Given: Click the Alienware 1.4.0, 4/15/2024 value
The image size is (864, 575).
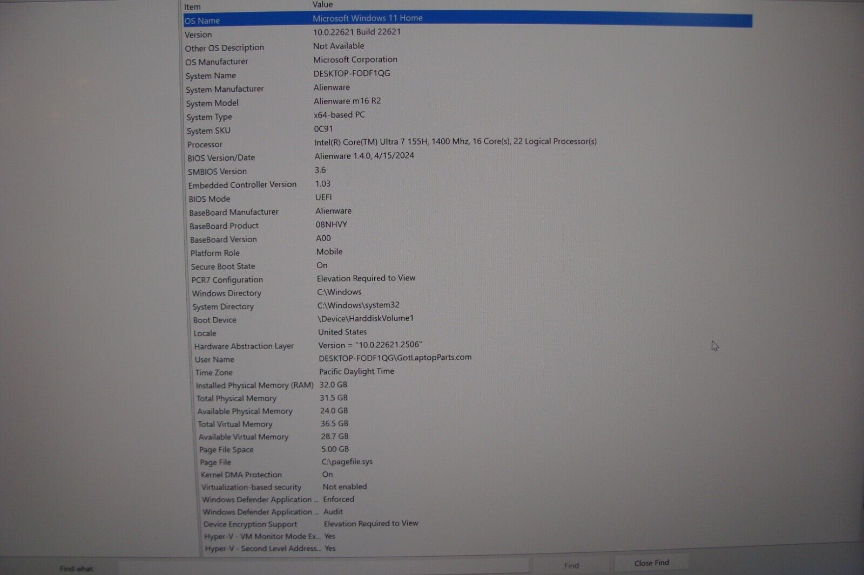Looking at the screenshot, I should point(364,156).
